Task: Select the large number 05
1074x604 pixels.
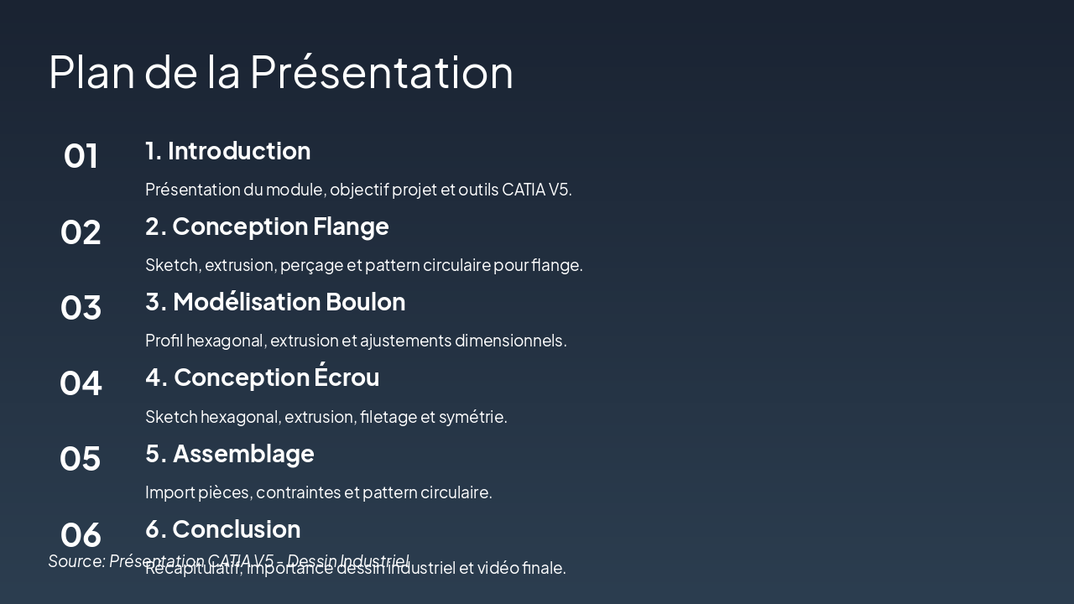Action: [x=81, y=459]
